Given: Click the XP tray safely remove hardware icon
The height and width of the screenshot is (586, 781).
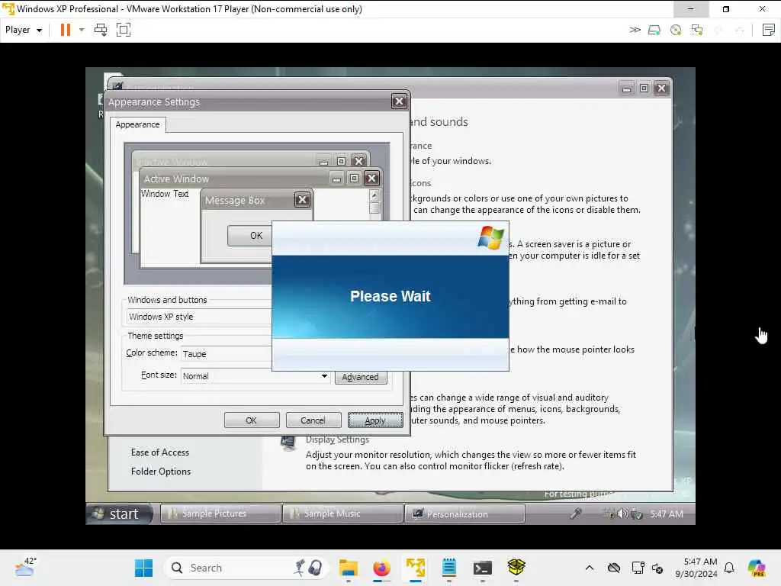Looking at the screenshot, I should [x=636, y=514].
